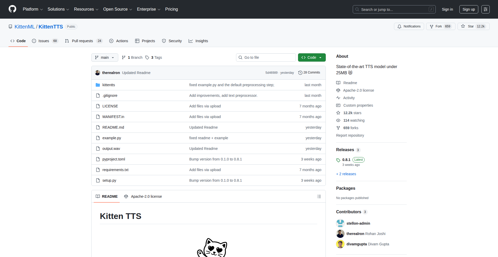Click the stars icon in About
Image resolution: width=498 pixels, height=257 pixels.
click(338, 113)
